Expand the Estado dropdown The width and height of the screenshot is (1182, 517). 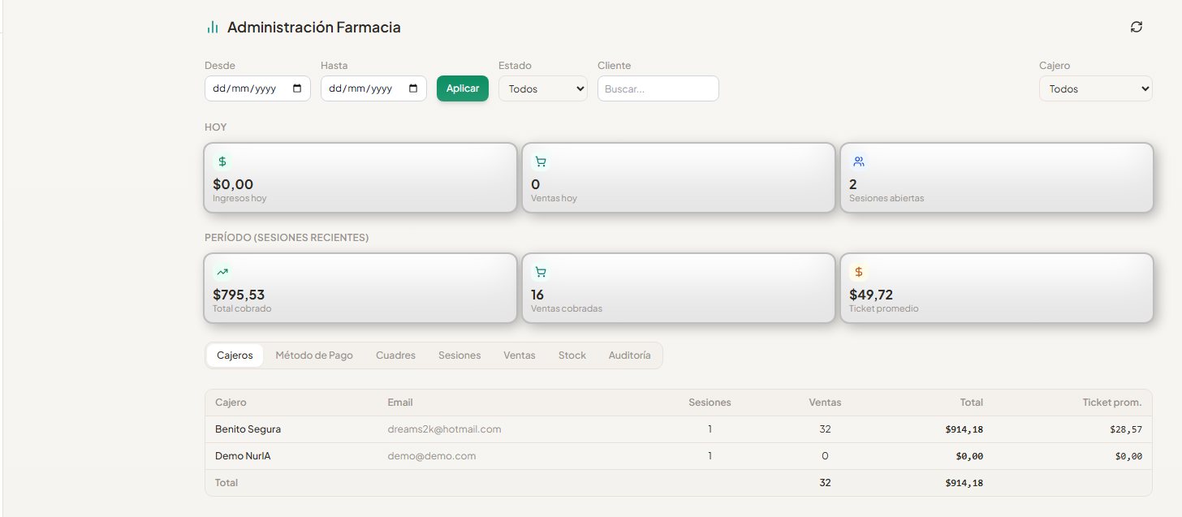(x=543, y=88)
